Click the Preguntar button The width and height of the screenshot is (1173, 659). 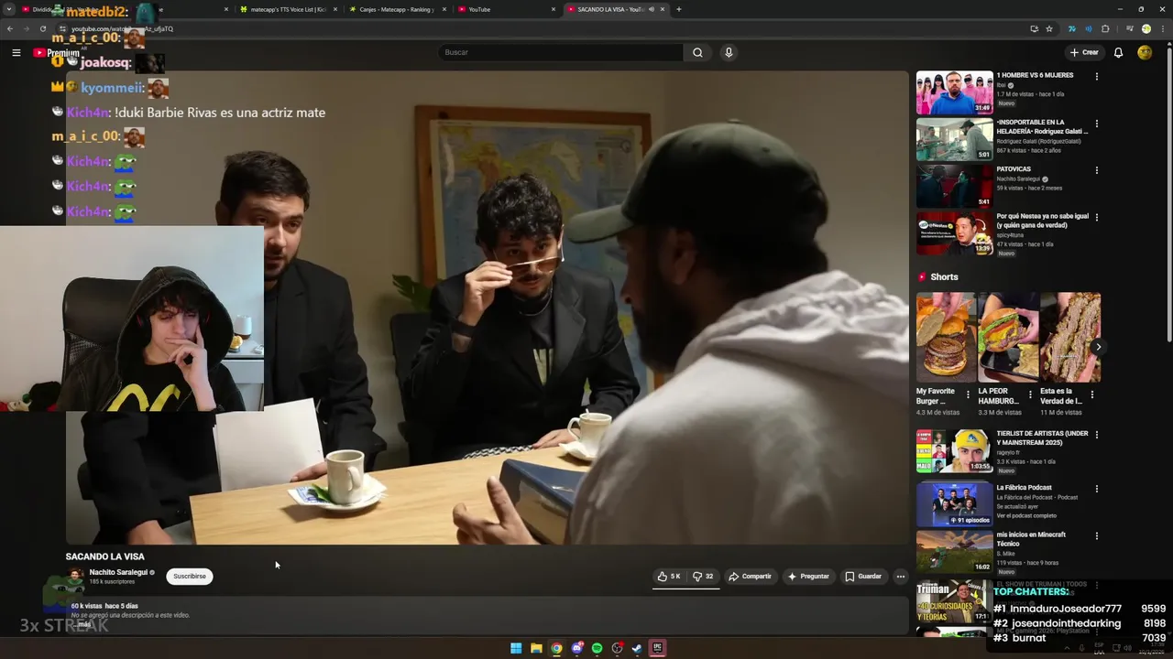807,577
